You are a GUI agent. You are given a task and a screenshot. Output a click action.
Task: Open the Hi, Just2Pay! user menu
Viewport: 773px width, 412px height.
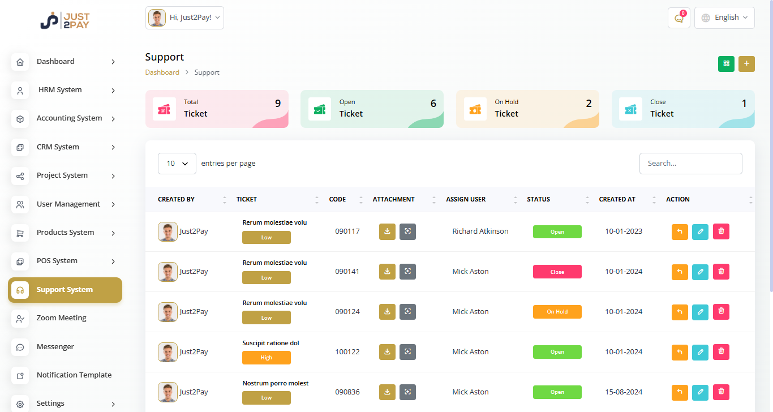tap(184, 18)
